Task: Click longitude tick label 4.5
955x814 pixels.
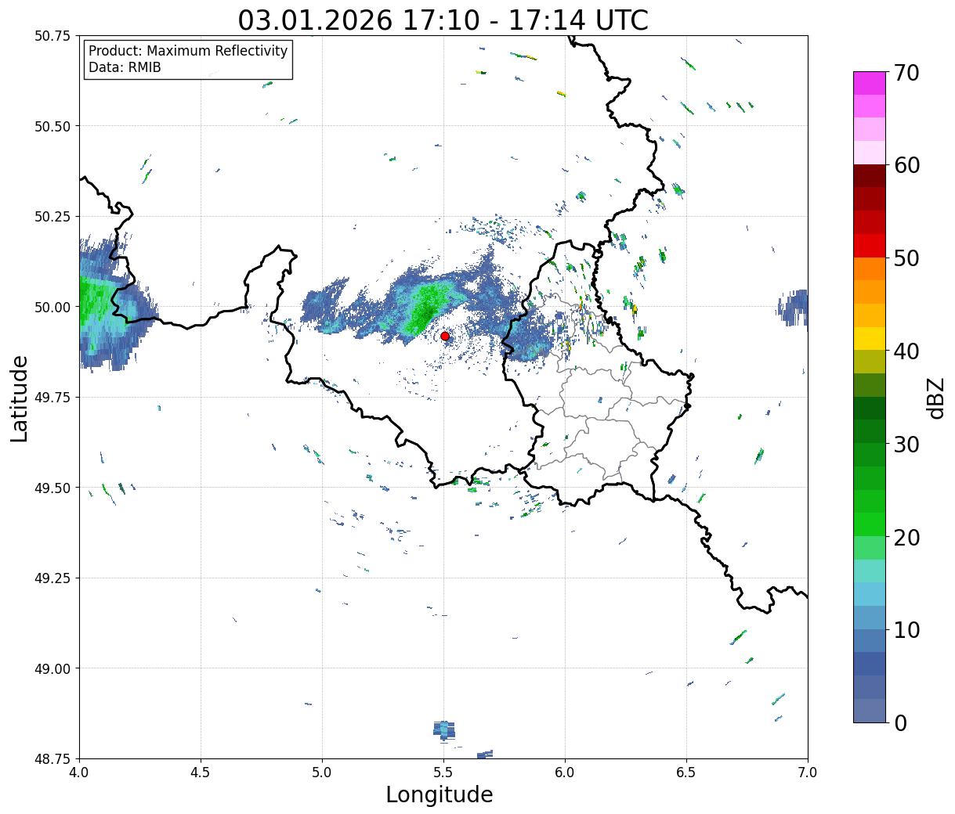Action: (201, 772)
